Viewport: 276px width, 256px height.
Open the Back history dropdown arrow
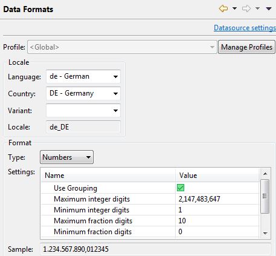234,8
